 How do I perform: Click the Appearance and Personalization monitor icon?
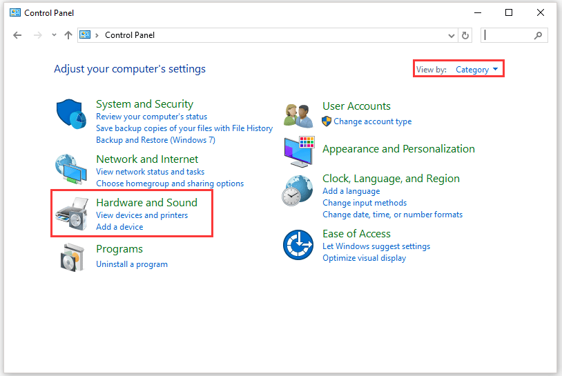tap(299, 151)
